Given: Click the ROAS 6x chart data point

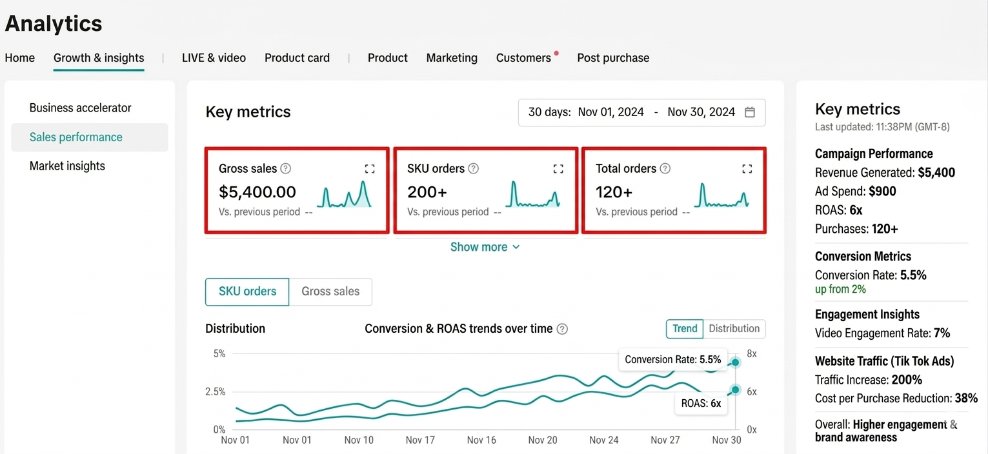Looking at the screenshot, I should click(735, 390).
